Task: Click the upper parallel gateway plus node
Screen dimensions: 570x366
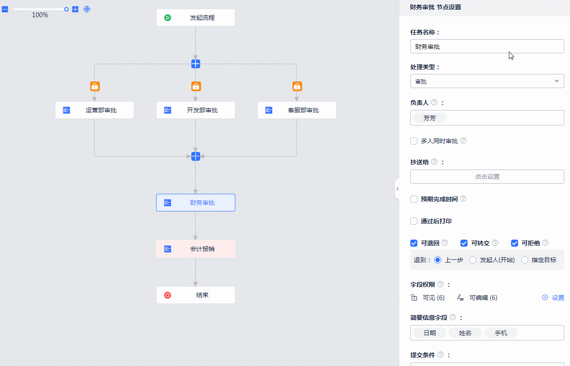Action: [x=196, y=64]
